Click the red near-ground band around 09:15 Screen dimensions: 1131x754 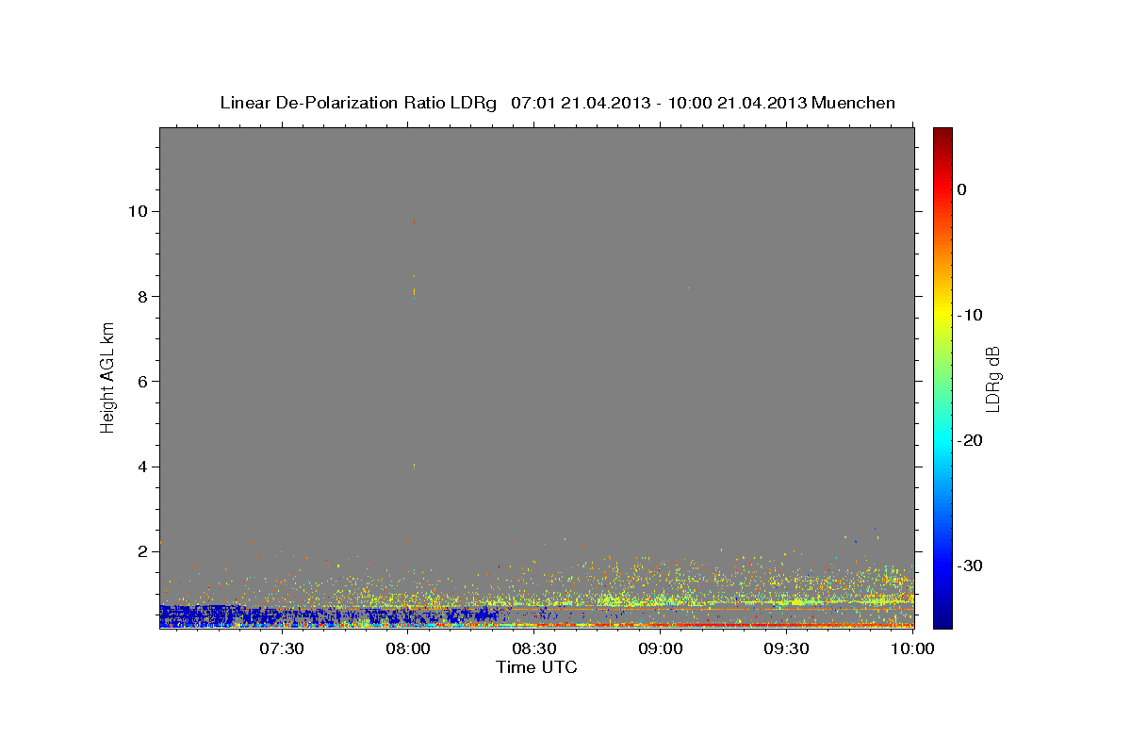726,624
